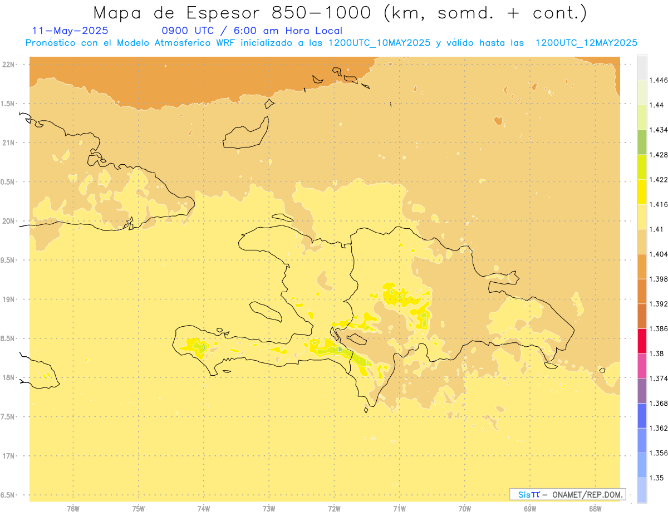Click the '75W' longitude label
668x516 pixels.
[x=139, y=508]
